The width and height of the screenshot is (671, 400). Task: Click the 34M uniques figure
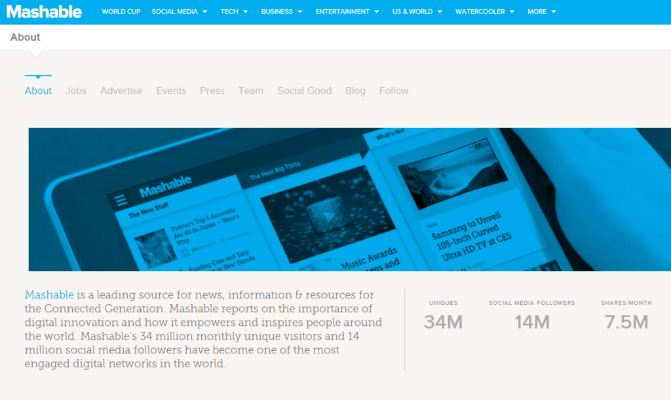[x=443, y=322]
